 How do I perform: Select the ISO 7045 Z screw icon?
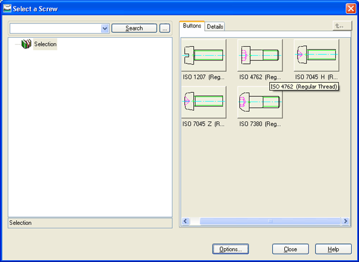pyautogui.click(x=203, y=102)
